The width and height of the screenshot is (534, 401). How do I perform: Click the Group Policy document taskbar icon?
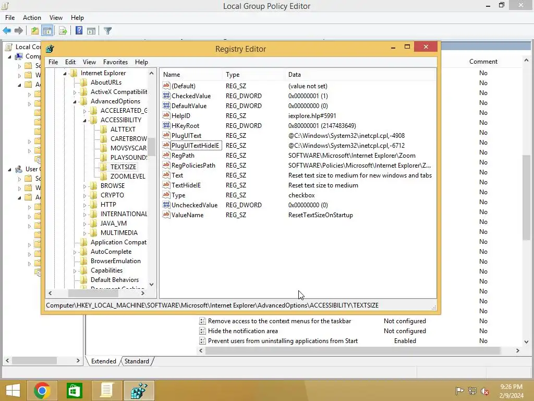tap(107, 391)
